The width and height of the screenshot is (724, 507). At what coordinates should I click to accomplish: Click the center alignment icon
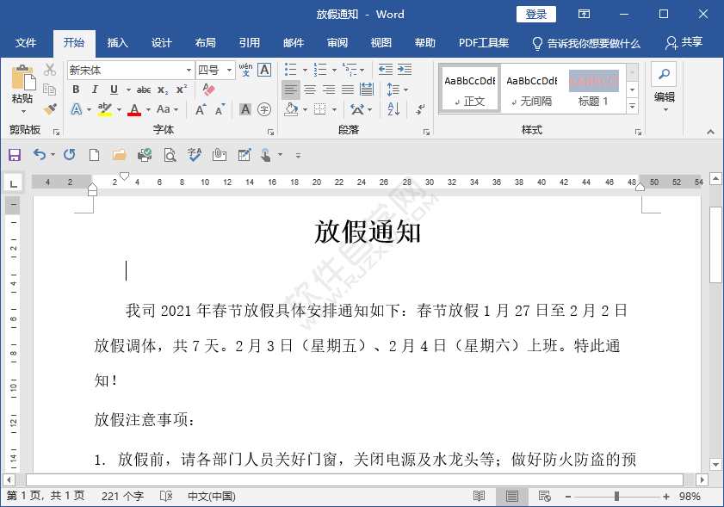tap(311, 89)
